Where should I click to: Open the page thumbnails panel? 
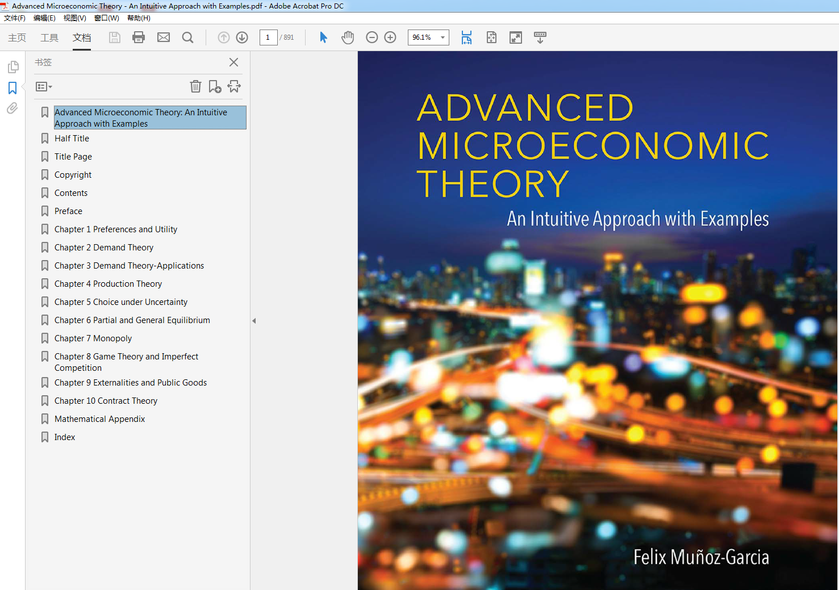[x=12, y=67]
